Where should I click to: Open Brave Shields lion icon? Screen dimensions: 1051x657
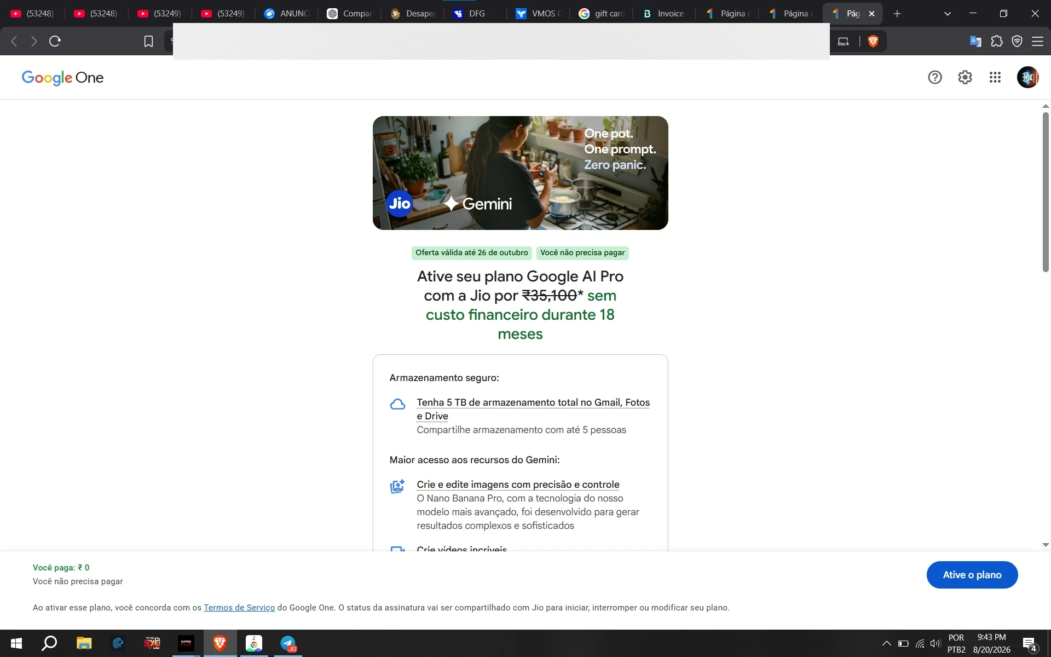[x=873, y=41]
